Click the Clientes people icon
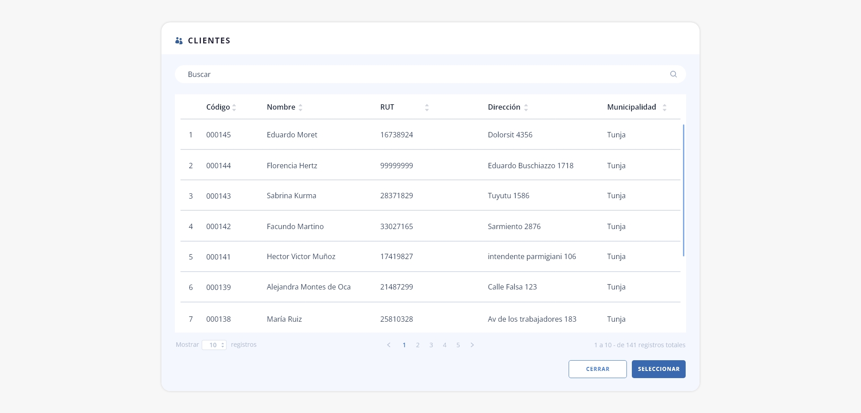Viewport: 861px width, 413px height. click(179, 41)
